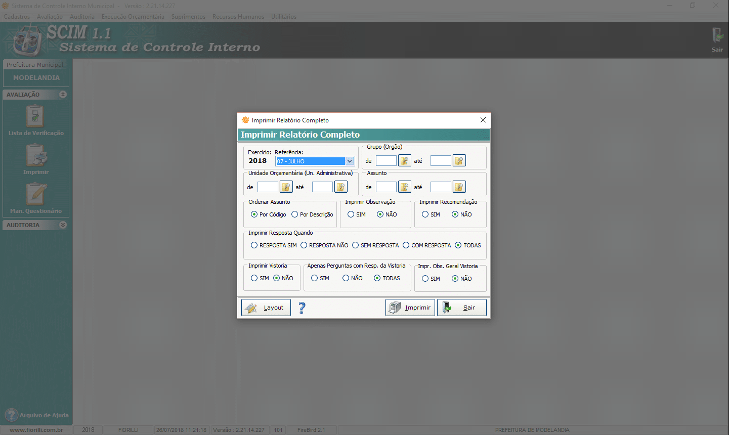Click lookup icon beside Assunto 'até' field

tap(459, 187)
